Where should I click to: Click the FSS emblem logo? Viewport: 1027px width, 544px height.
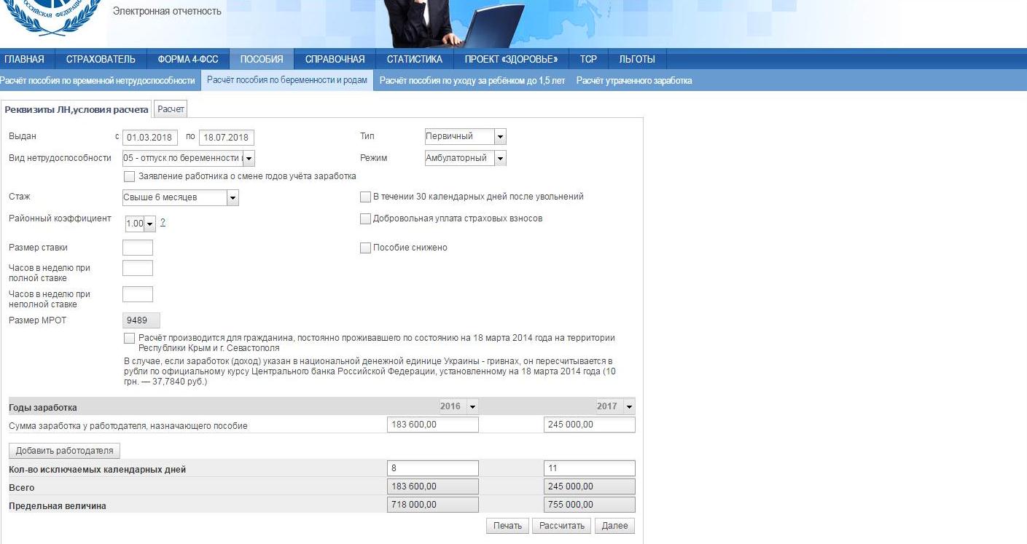[51, 16]
